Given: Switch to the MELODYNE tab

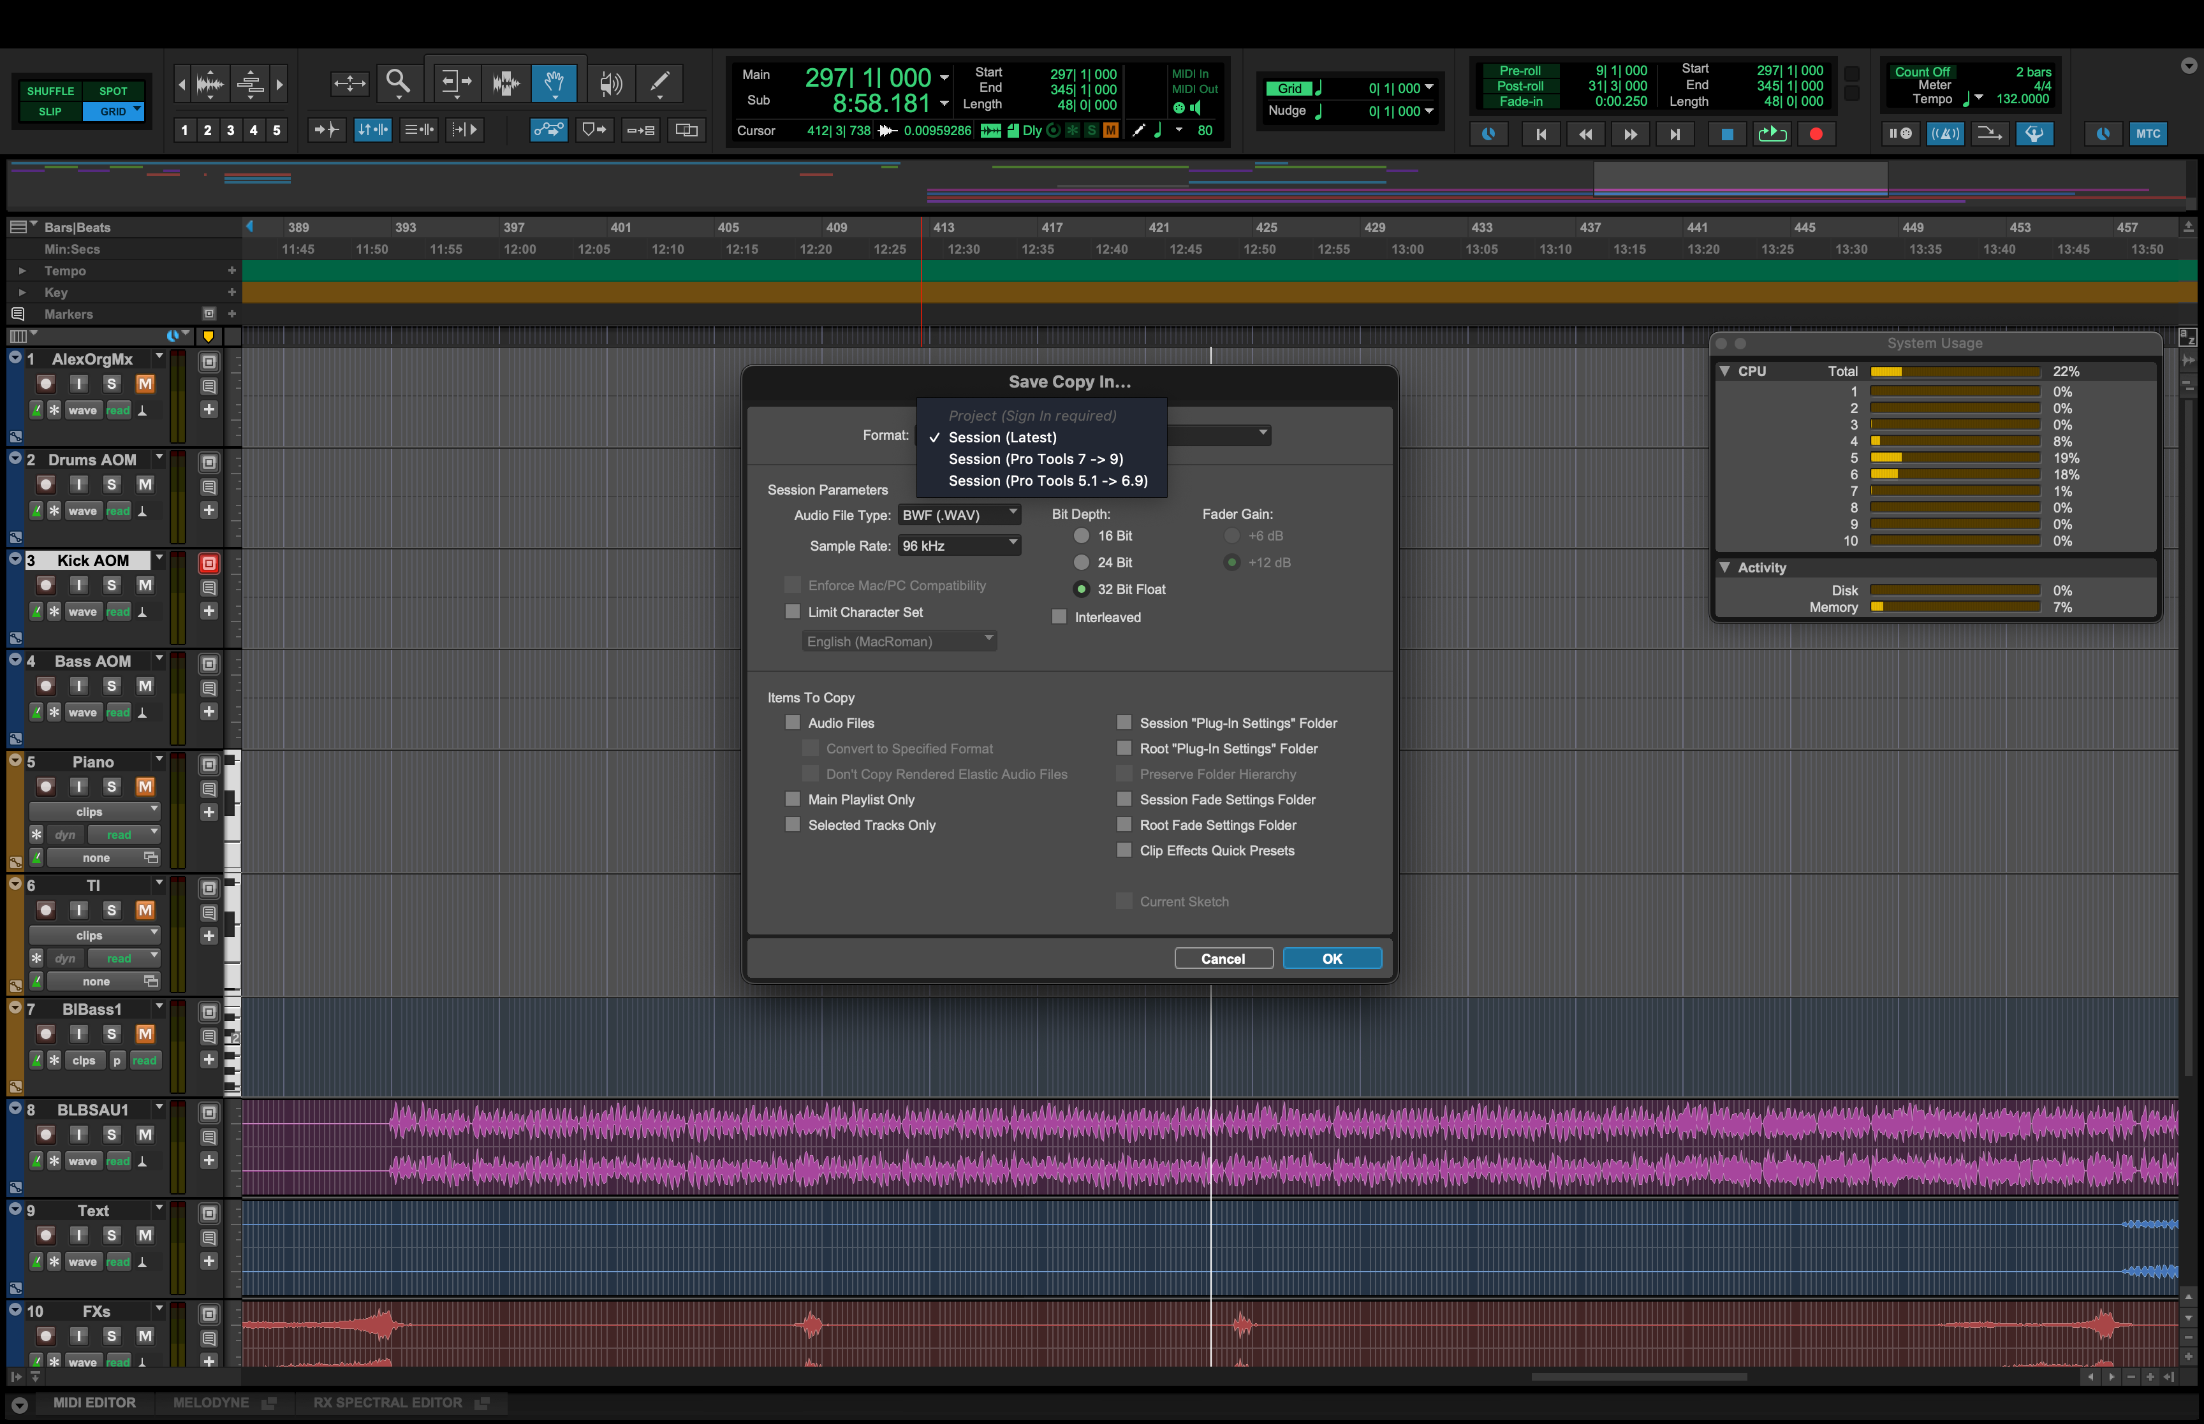Looking at the screenshot, I should [212, 1403].
